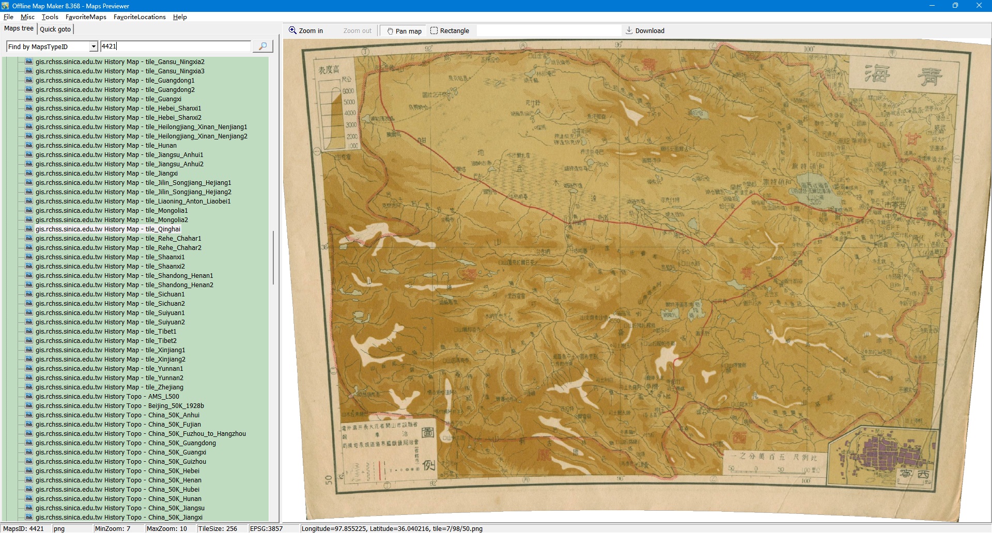The height and width of the screenshot is (533, 992).
Task: Click the search text field containing 4421
Action: click(176, 46)
